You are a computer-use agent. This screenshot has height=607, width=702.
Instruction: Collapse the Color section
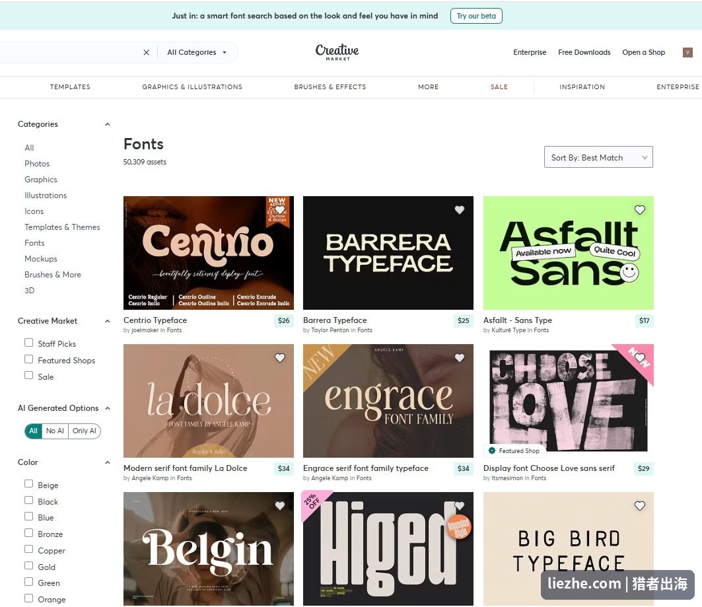pyautogui.click(x=108, y=462)
